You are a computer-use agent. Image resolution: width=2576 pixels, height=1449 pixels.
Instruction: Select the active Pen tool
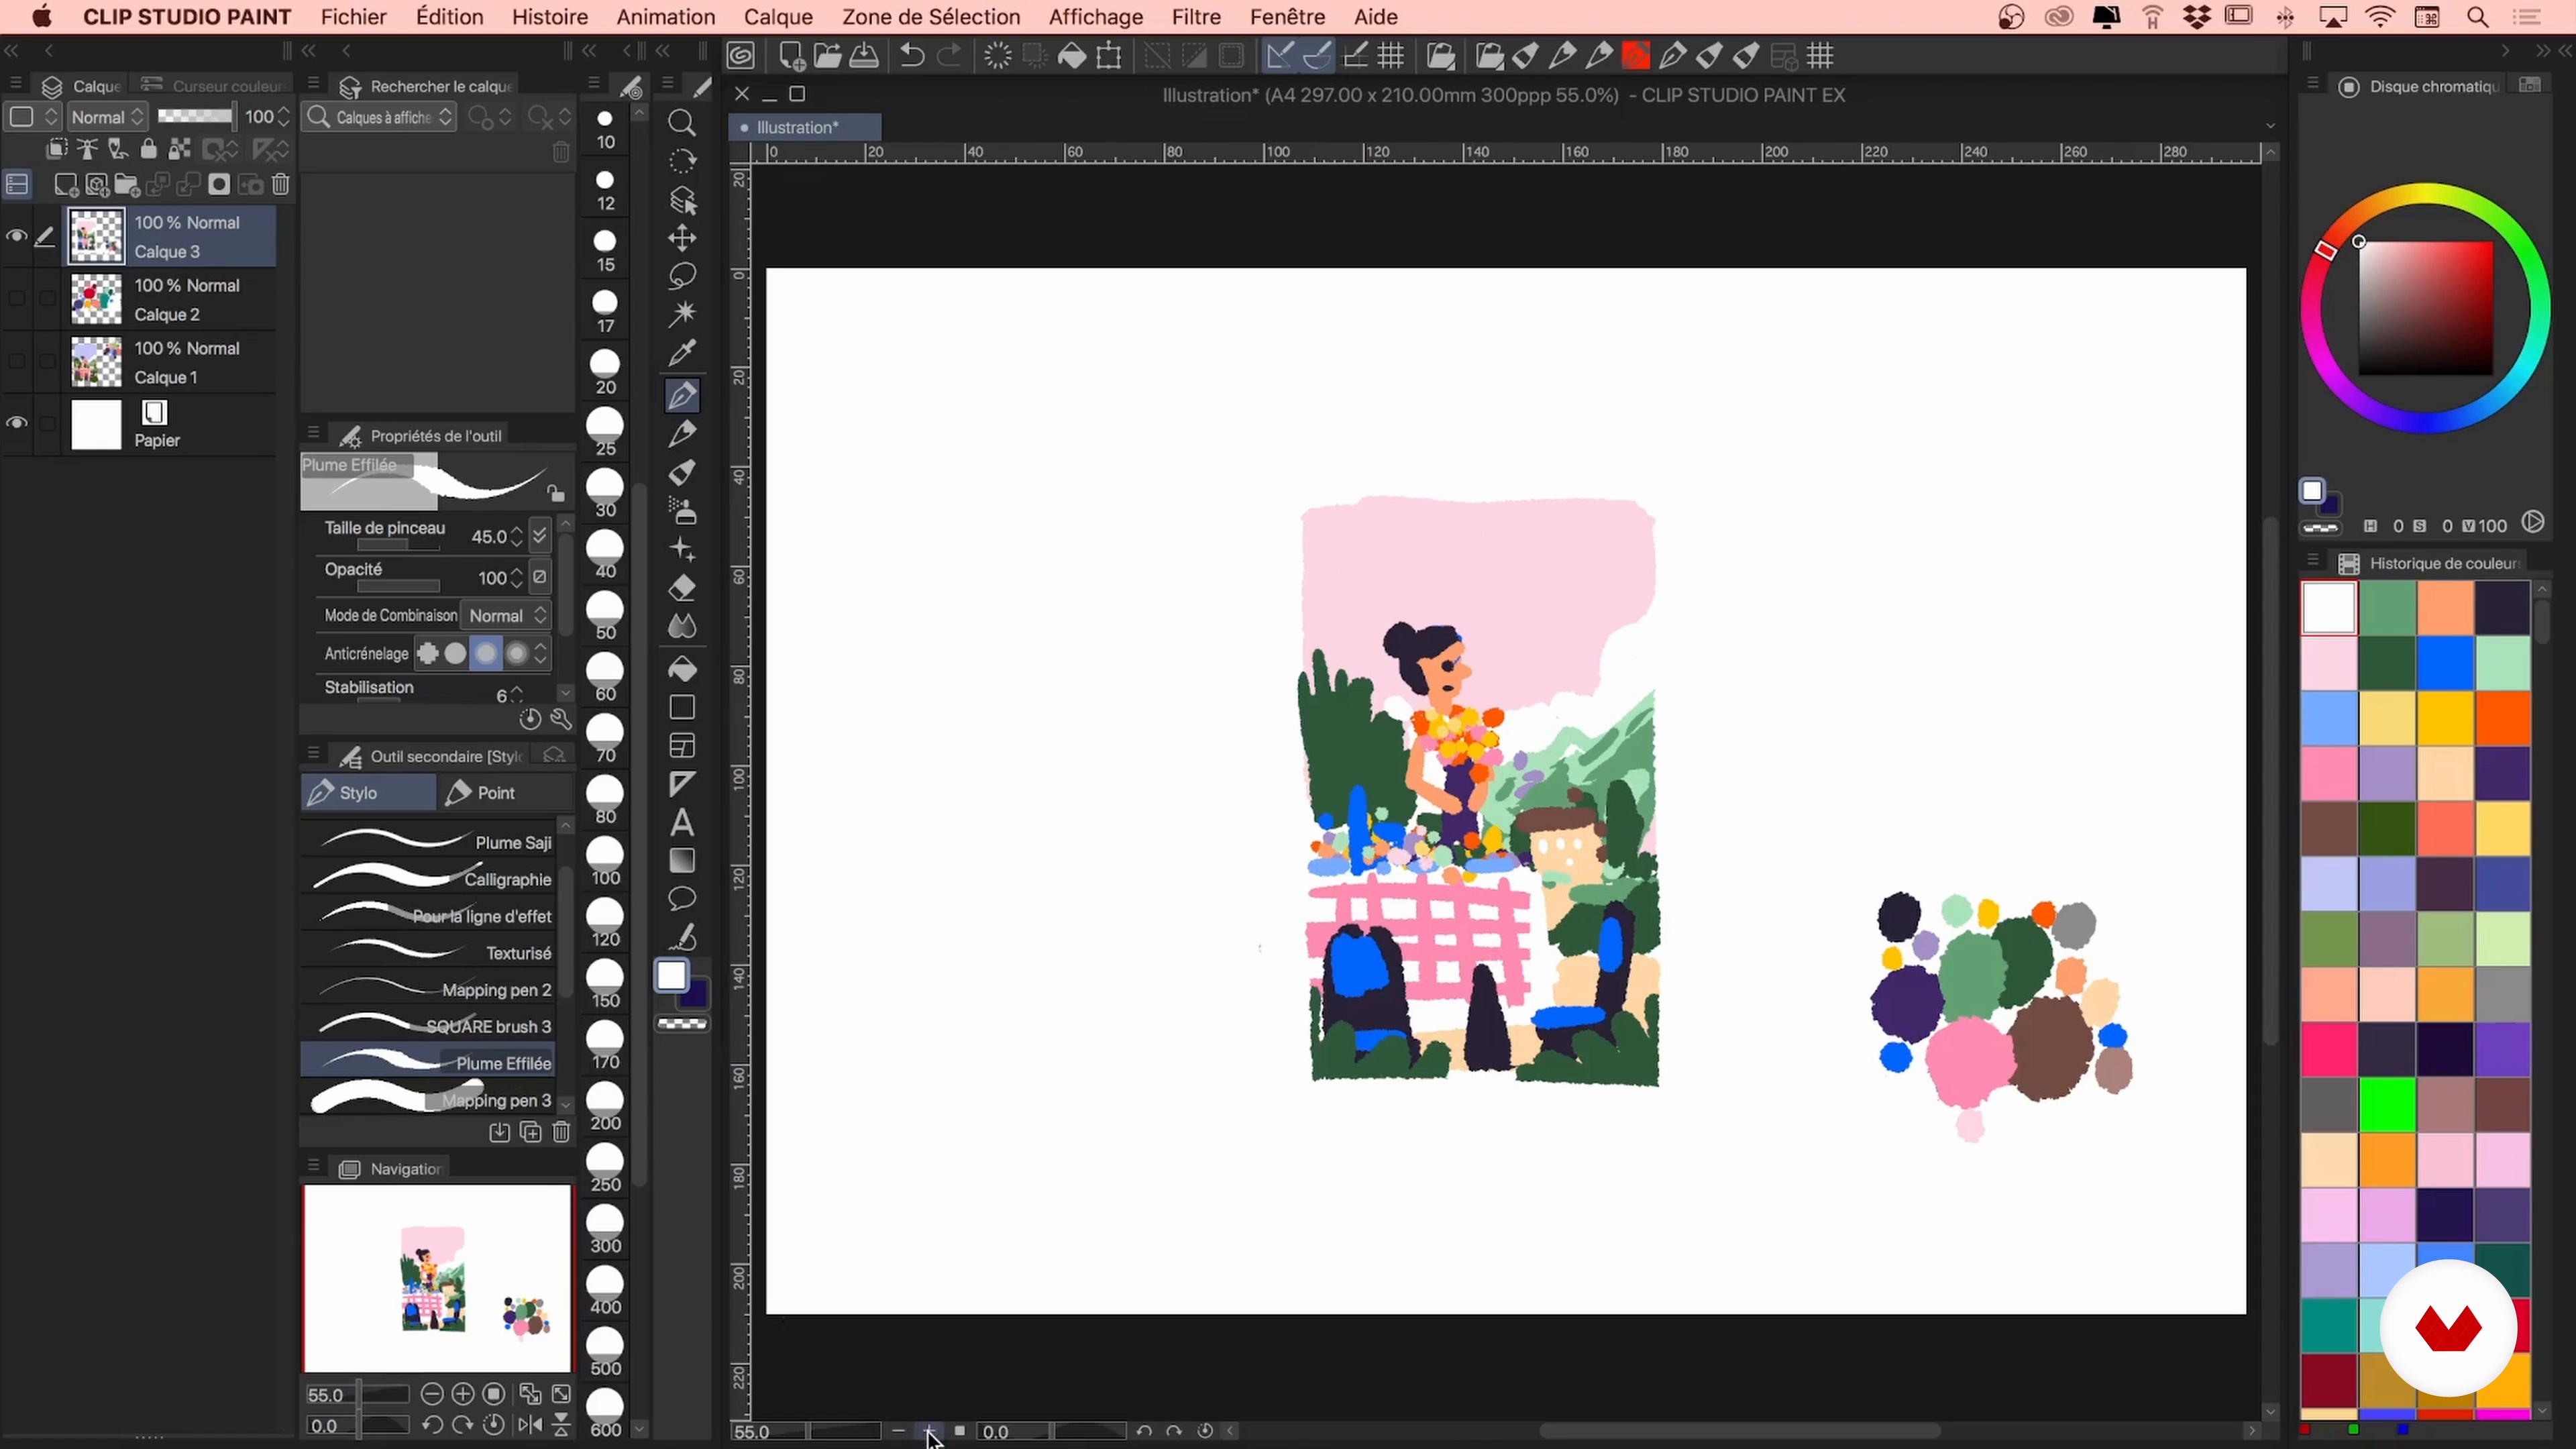point(682,396)
